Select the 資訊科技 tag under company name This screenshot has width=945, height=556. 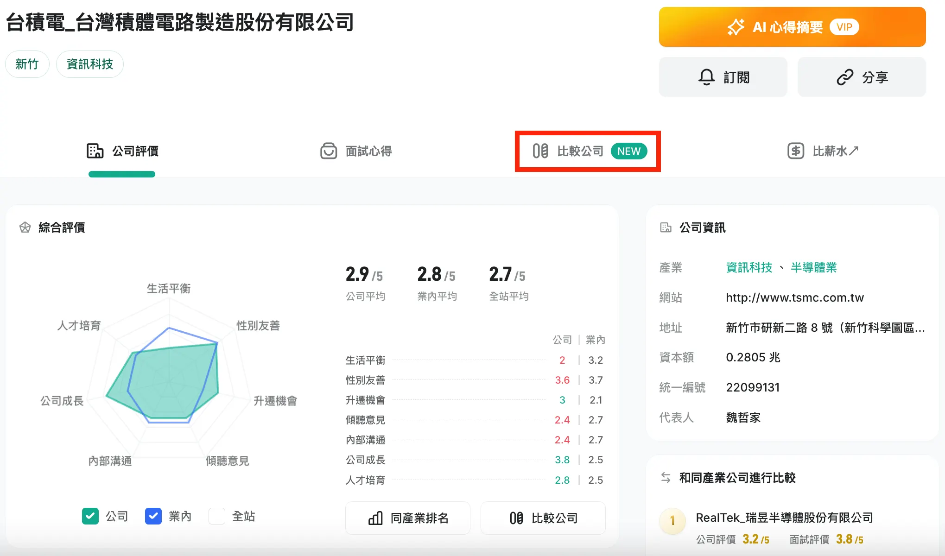(89, 64)
